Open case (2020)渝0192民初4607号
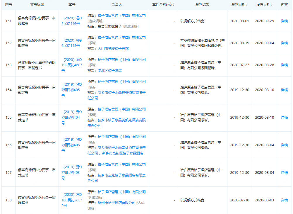The width and height of the screenshot is (293, 214). tap(72, 65)
